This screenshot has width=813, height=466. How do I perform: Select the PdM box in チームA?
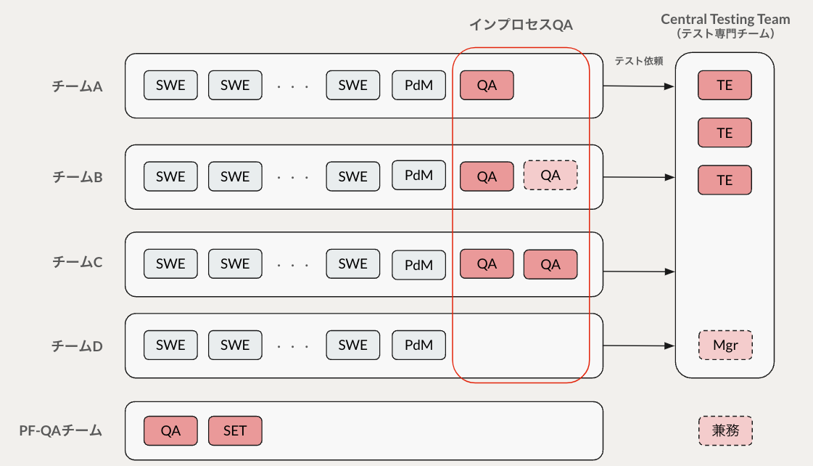(418, 85)
